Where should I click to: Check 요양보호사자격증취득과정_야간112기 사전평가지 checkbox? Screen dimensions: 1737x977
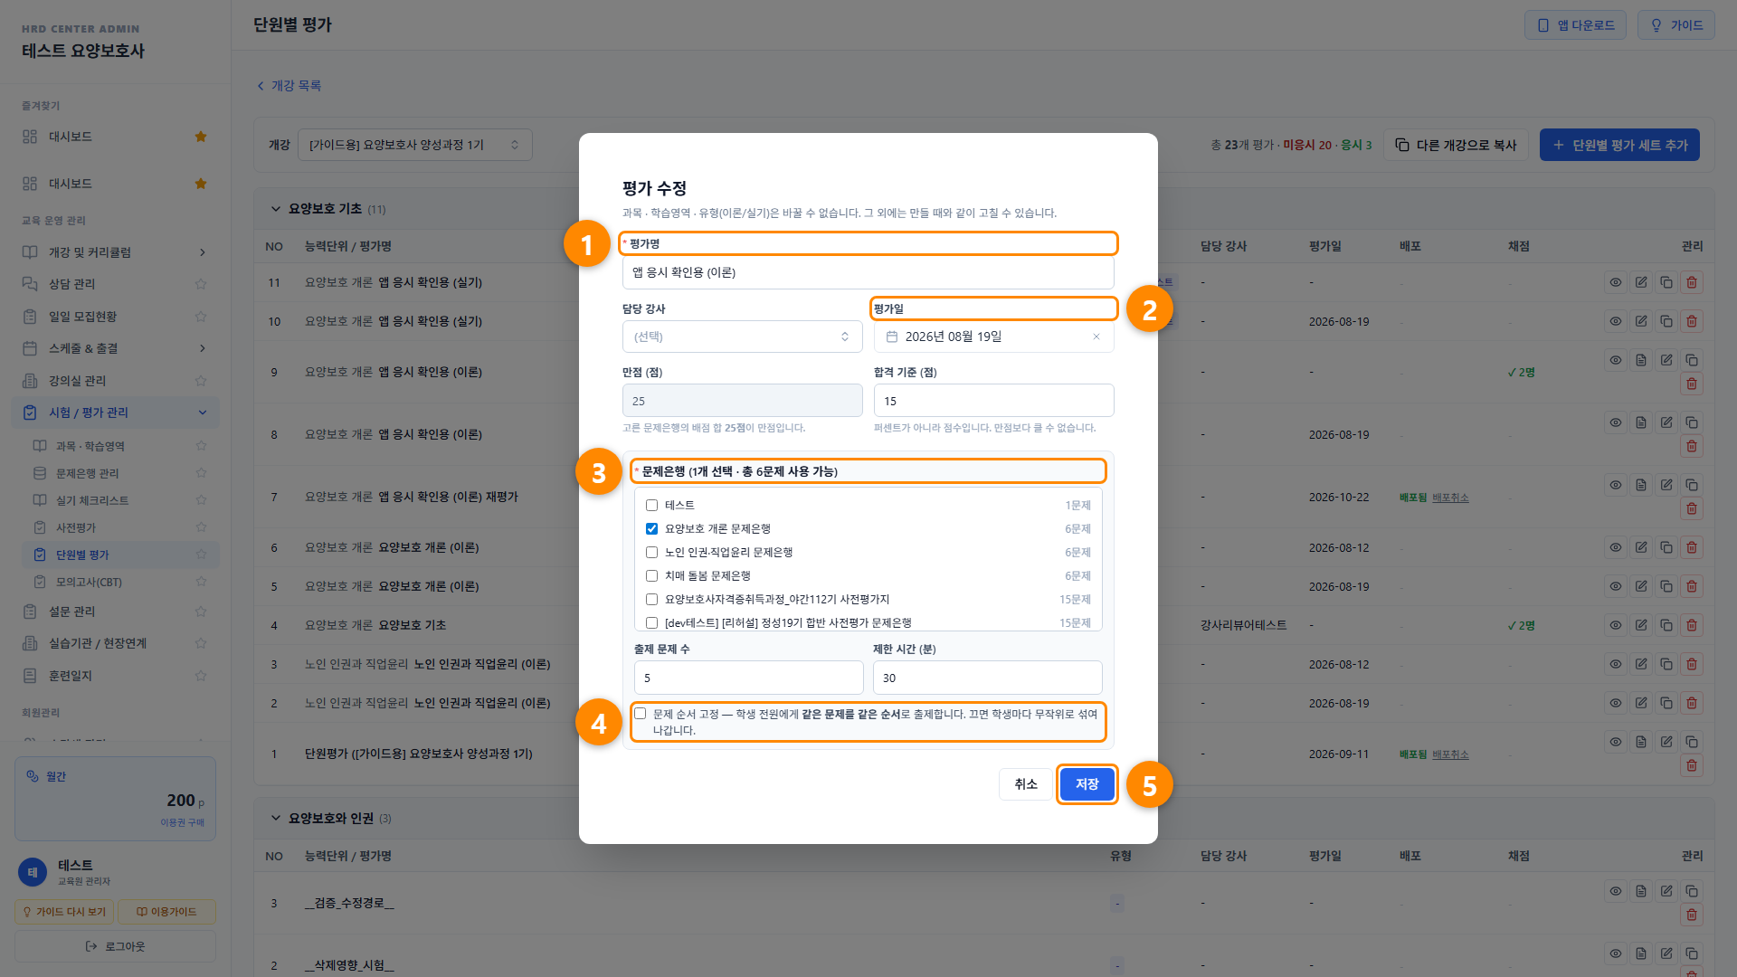click(651, 600)
